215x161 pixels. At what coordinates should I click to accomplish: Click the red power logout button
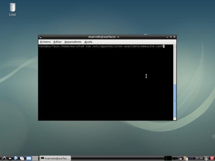click(212, 158)
